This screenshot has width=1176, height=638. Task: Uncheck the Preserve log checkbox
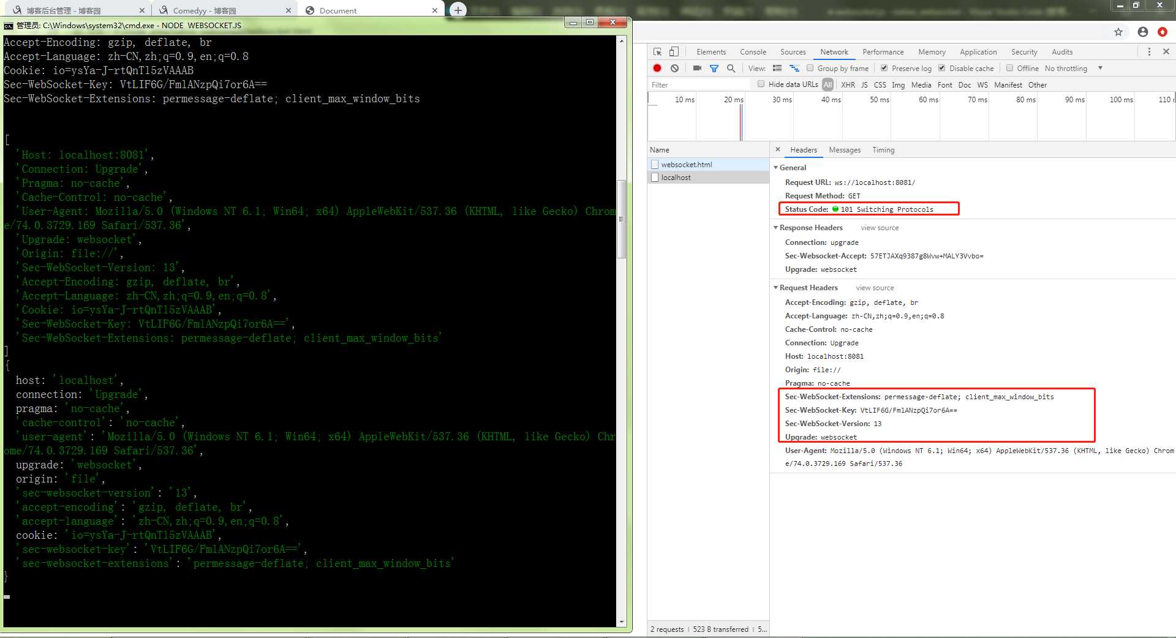[x=884, y=68]
